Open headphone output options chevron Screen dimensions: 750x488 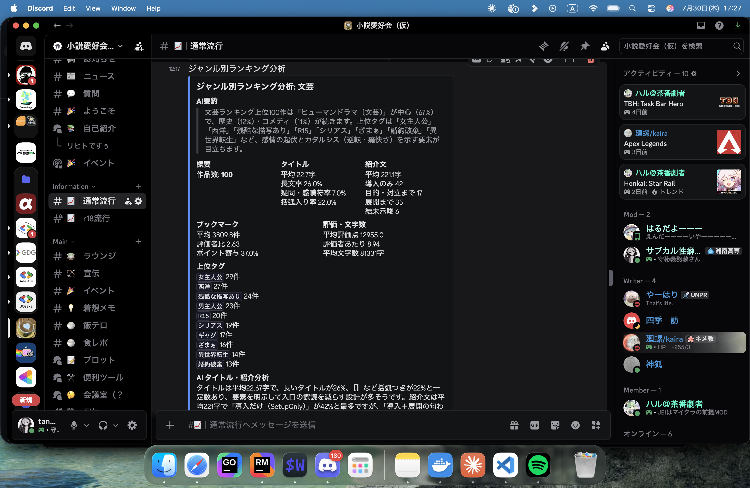point(116,425)
